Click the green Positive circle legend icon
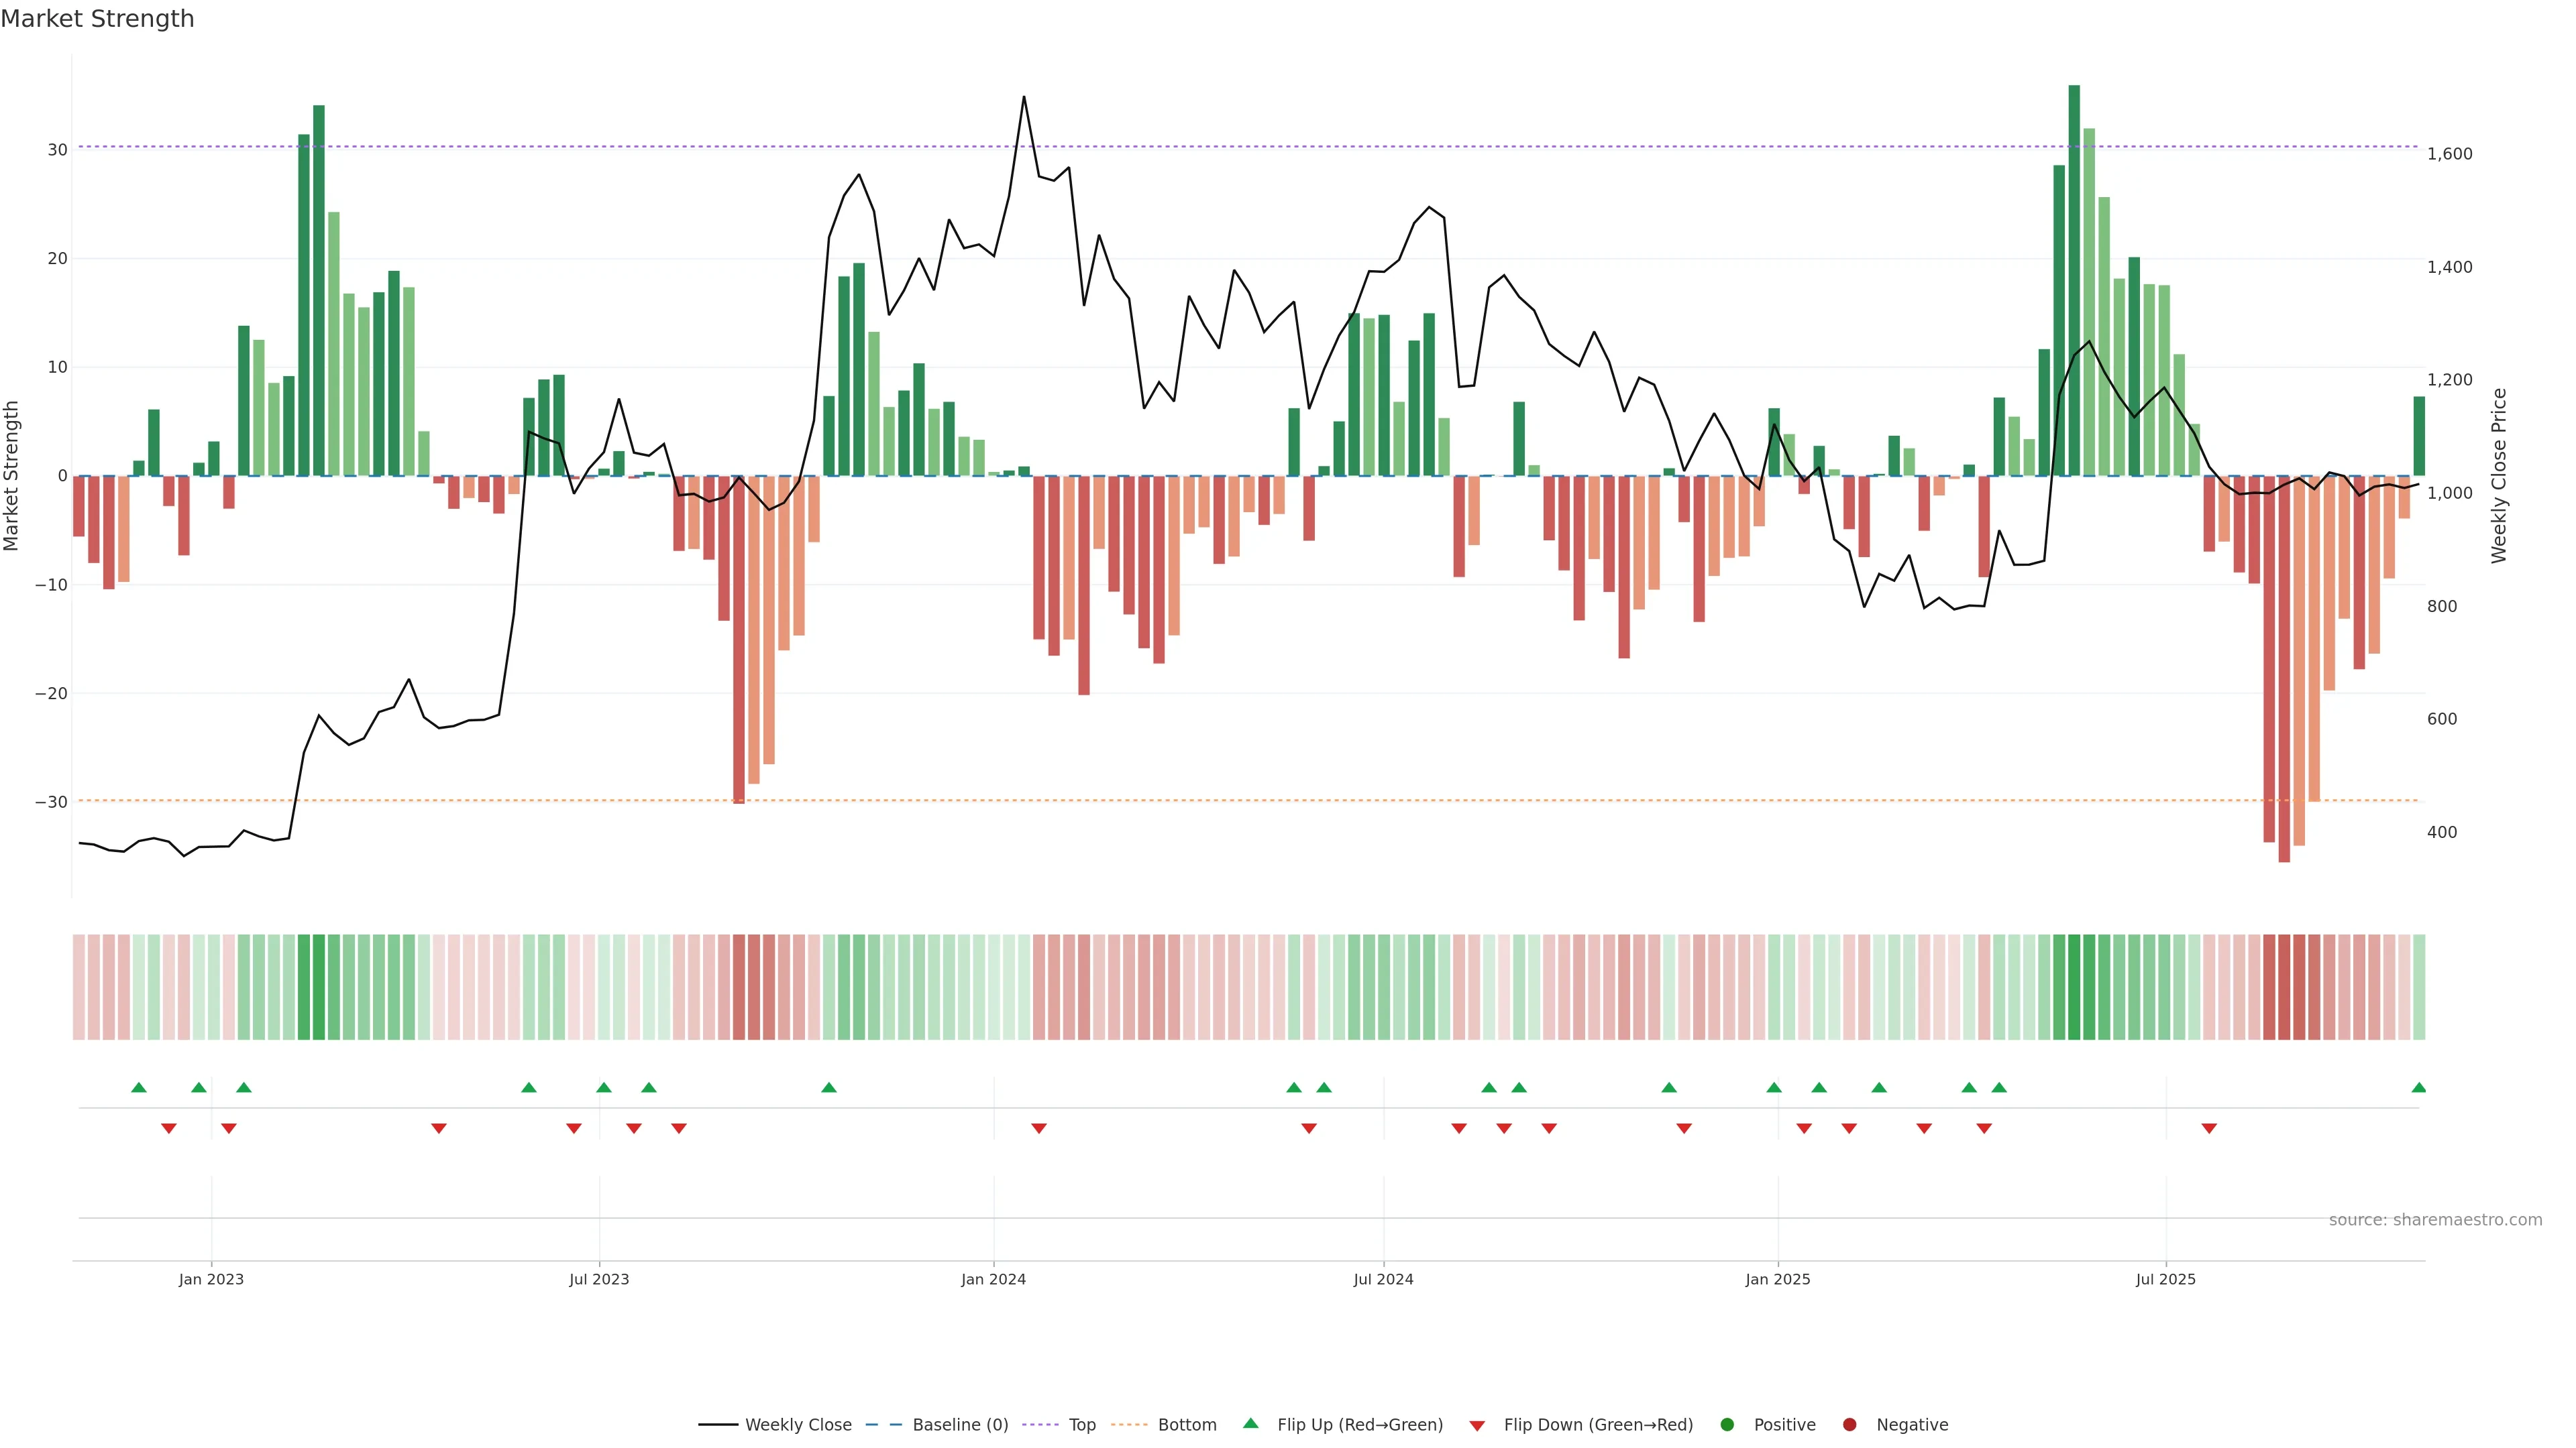This screenshot has height=1448, width=2576. click(x=1727, y=1424)
